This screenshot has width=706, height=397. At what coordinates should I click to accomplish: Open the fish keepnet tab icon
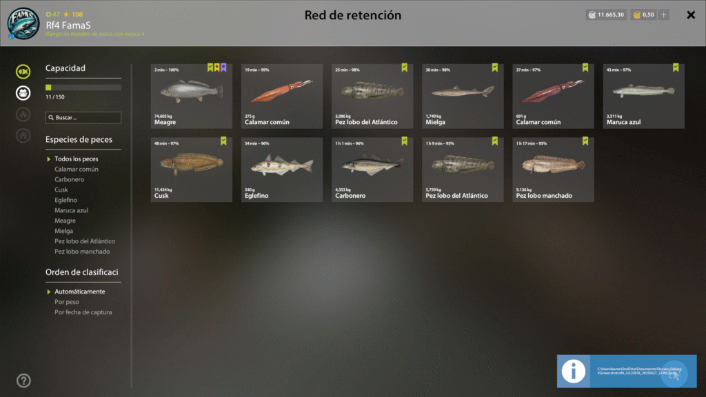tap(23, 72)
